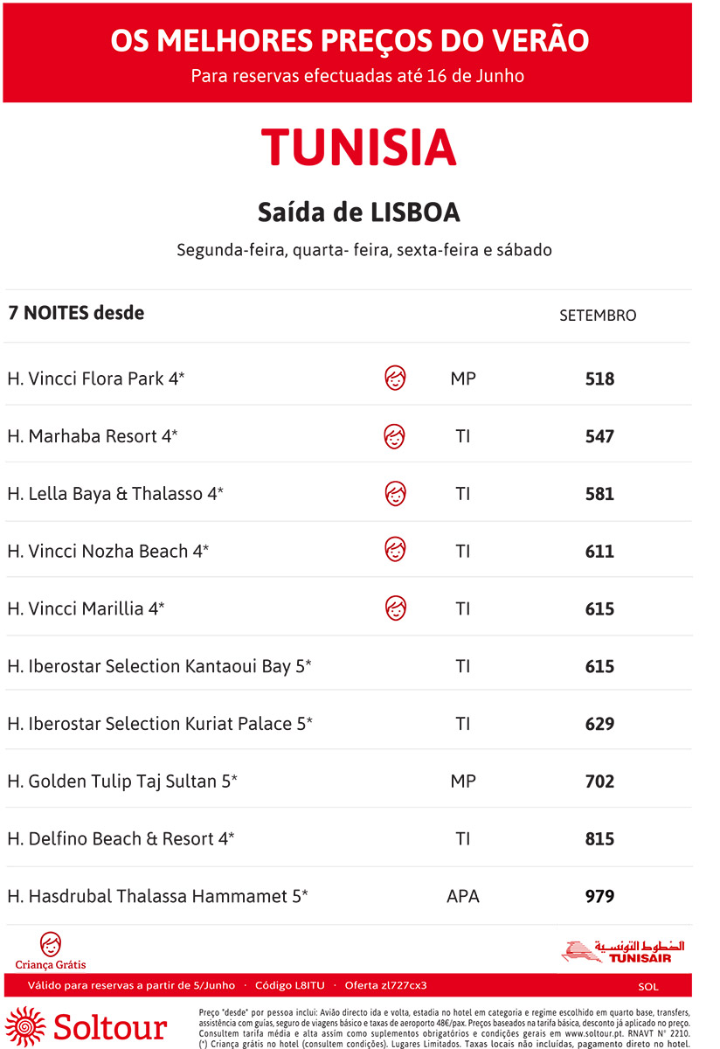
Task: Click child-free icon beside Marhaba Resort
Action: [395, 435]
